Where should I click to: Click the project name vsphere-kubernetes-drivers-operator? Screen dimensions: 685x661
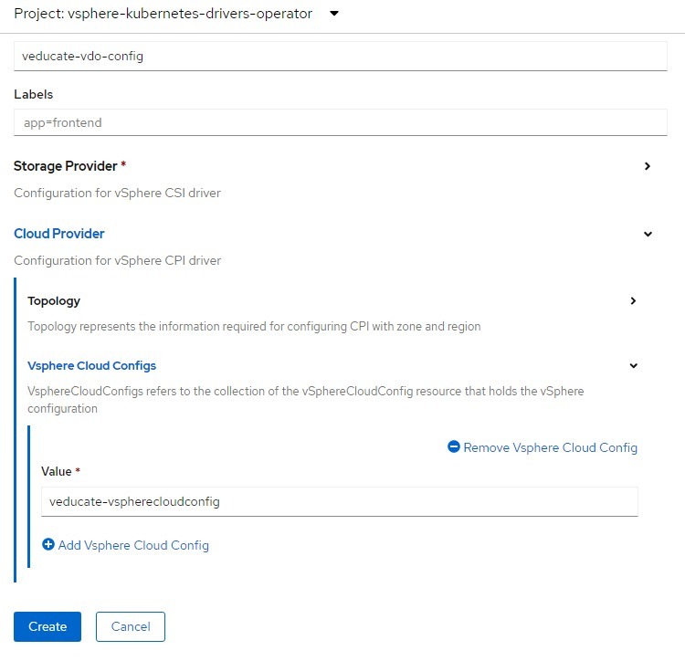[x=190, y=14]
